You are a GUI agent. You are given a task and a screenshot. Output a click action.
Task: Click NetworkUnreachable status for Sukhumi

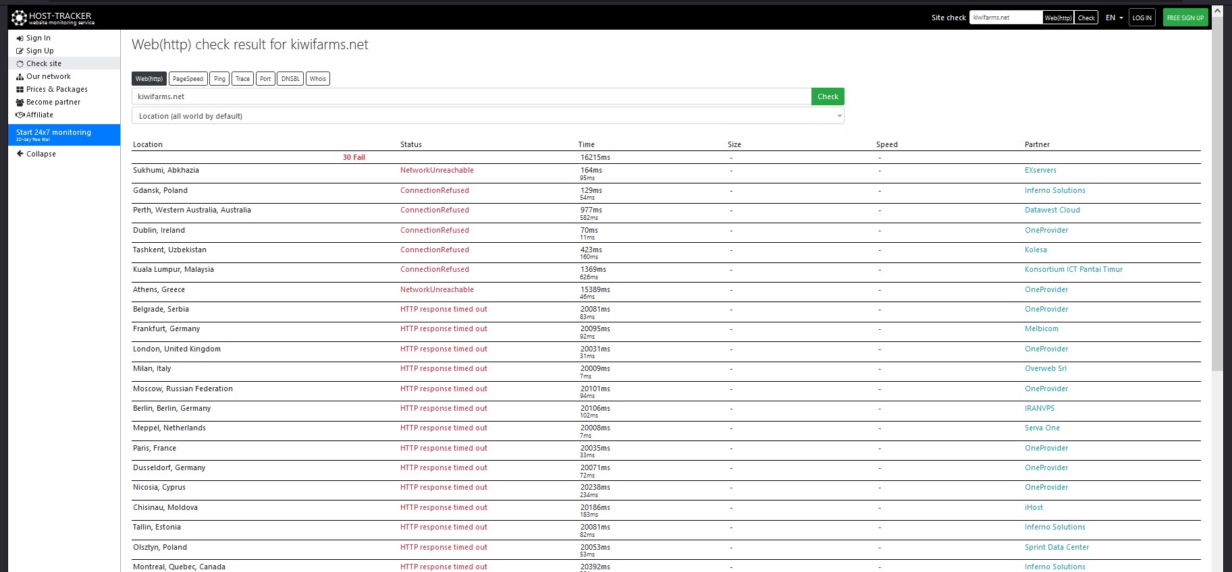coord(437,171)
